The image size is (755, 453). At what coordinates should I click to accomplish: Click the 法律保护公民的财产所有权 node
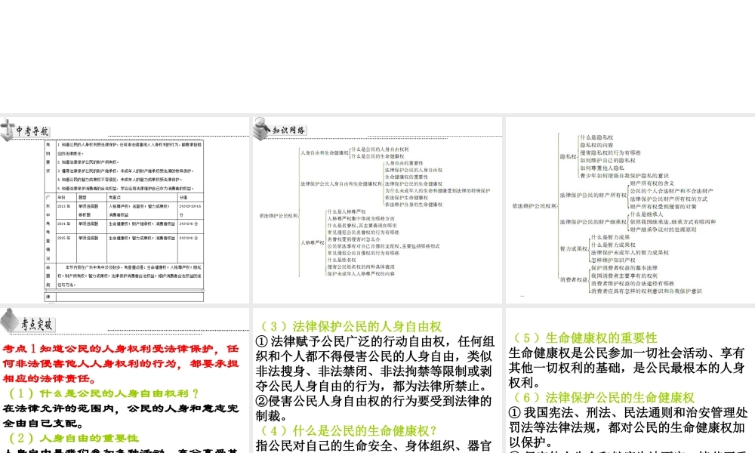pyautogui.click(x=593, y=195)
